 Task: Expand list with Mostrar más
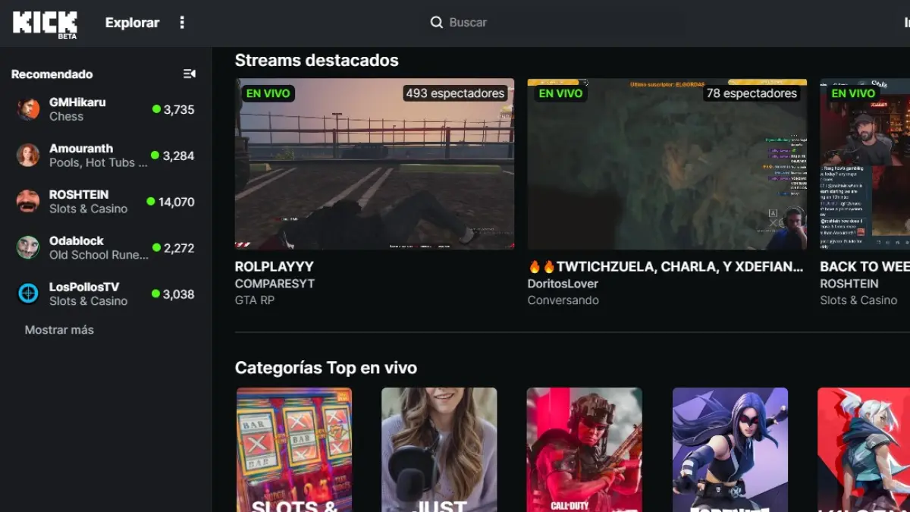click(59, 330)
